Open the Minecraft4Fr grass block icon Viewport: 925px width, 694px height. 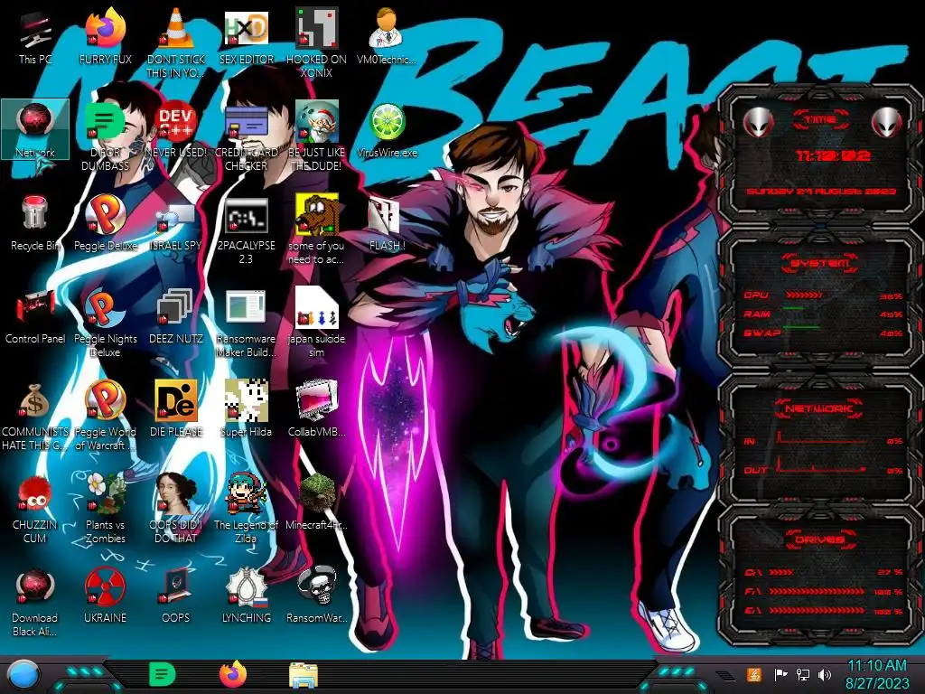[317, 501]
